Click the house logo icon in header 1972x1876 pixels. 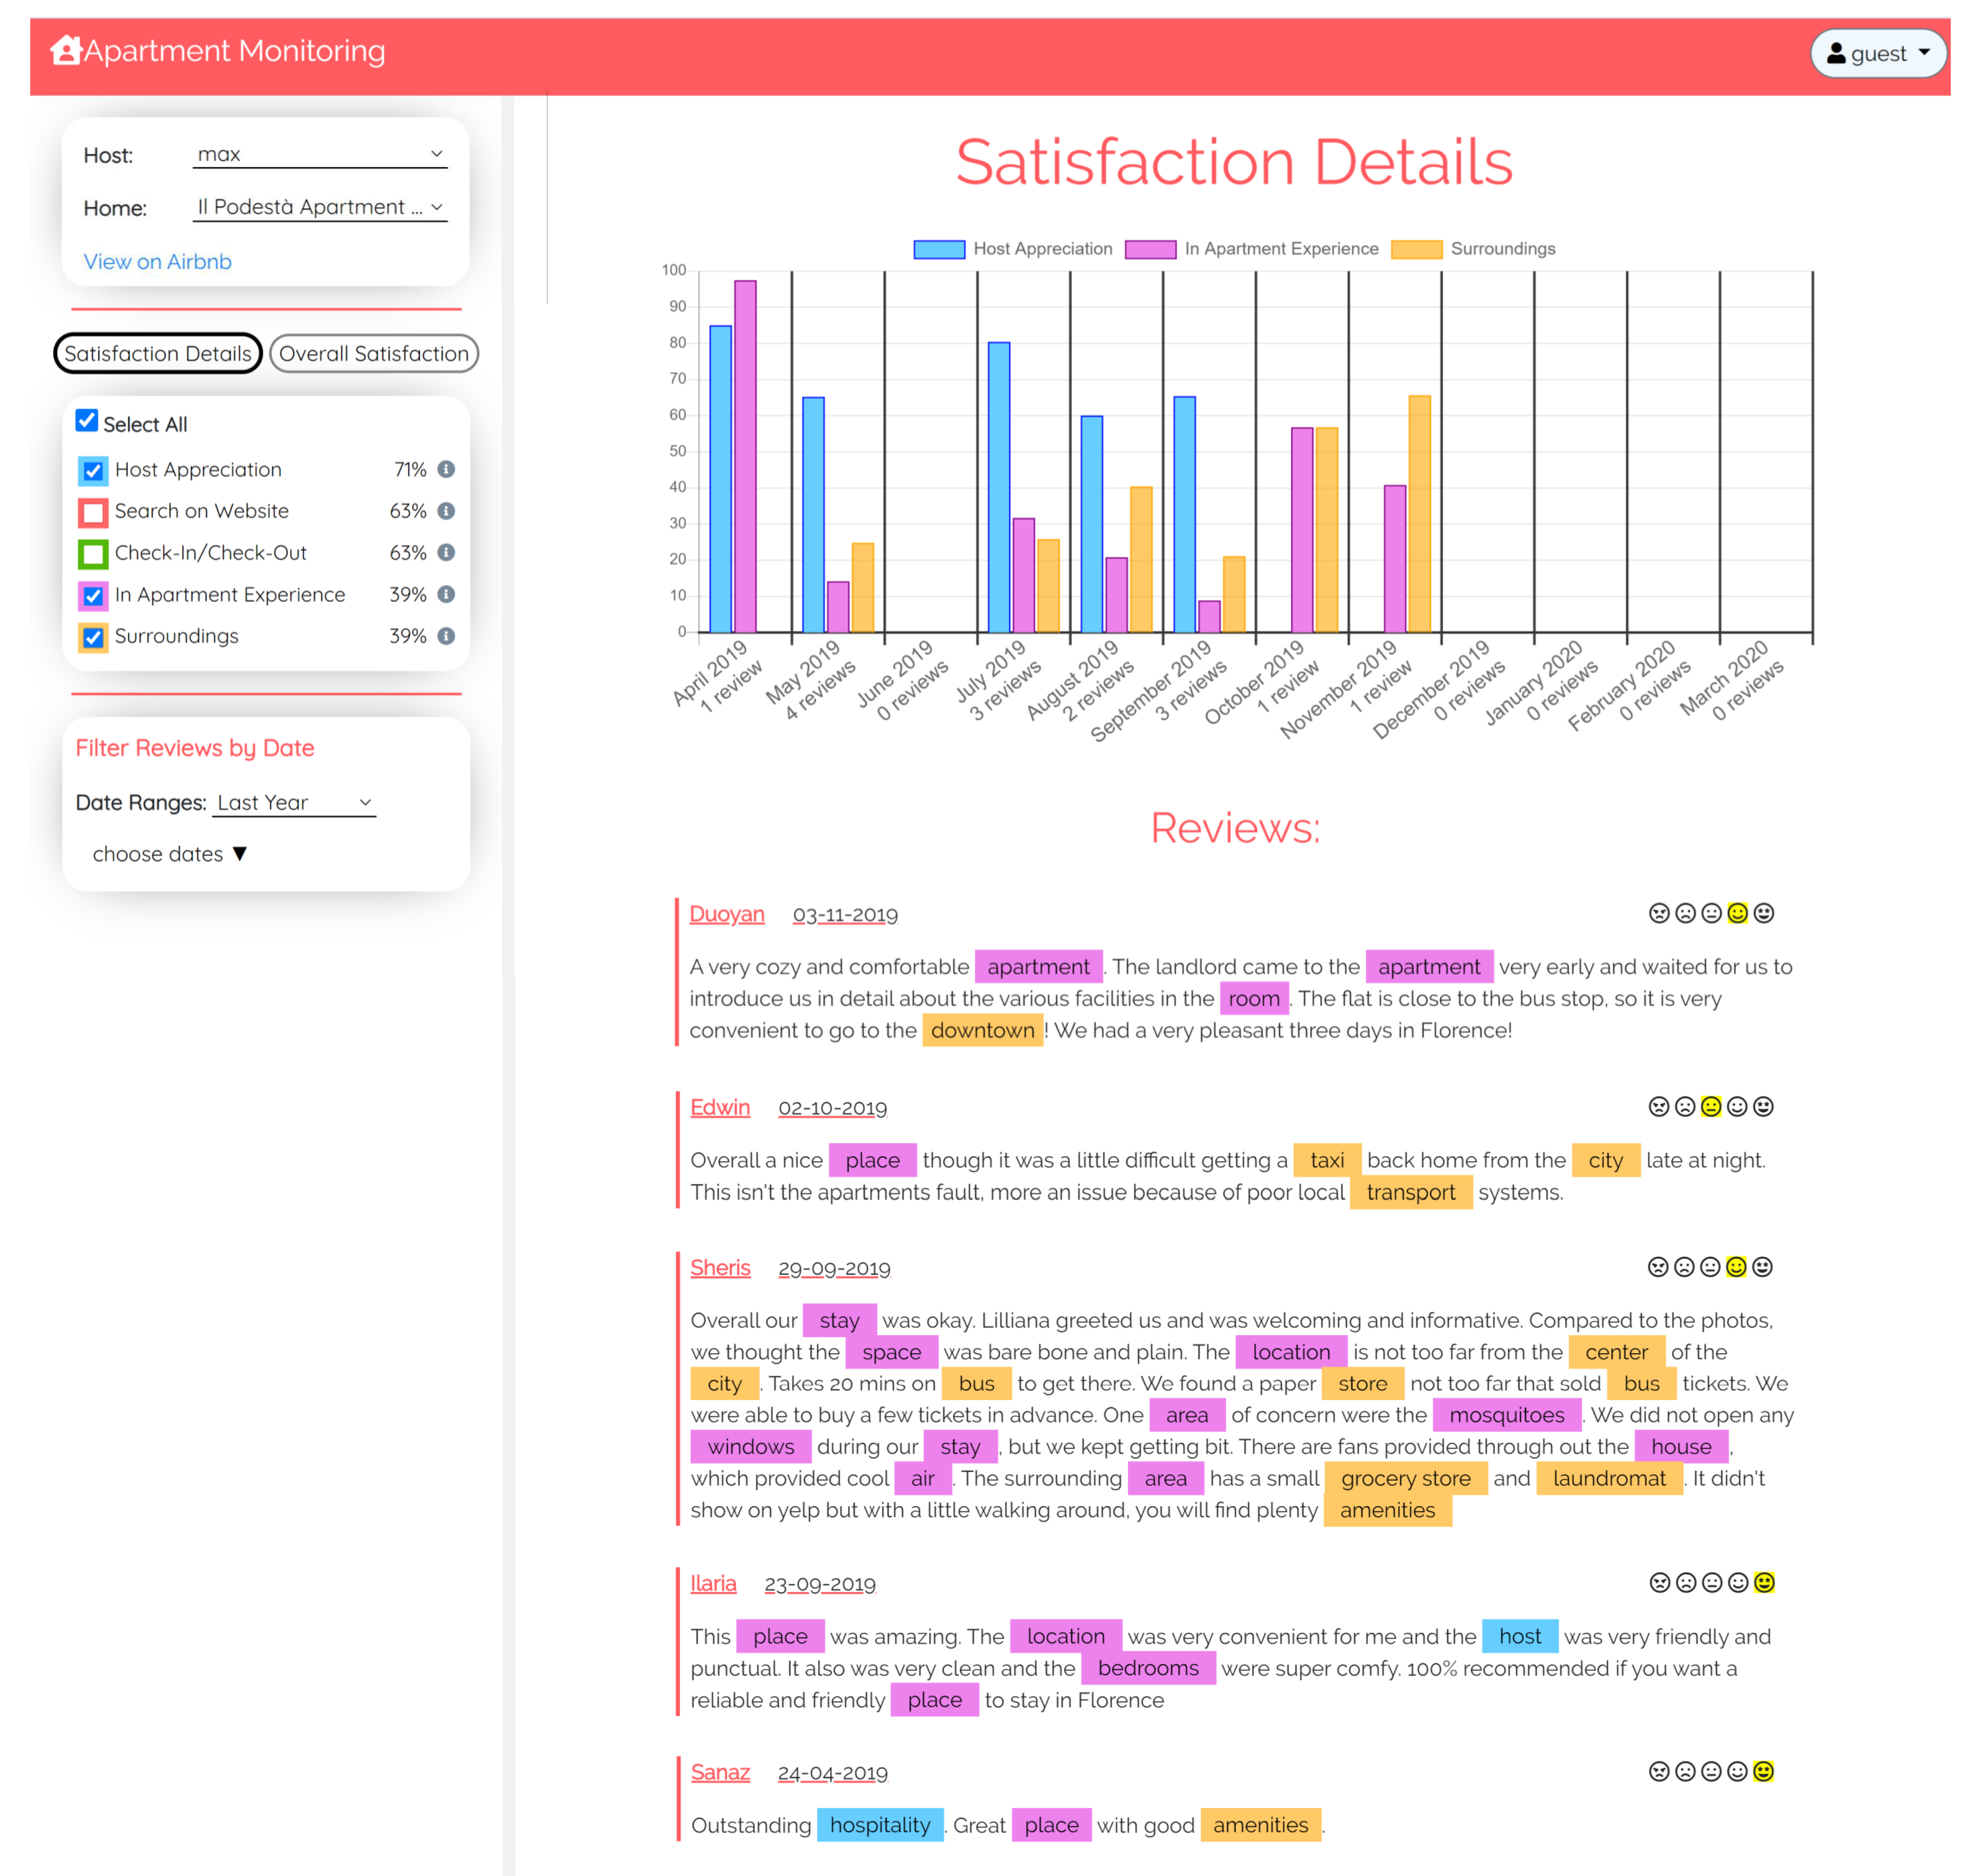(x=66, y=50)
